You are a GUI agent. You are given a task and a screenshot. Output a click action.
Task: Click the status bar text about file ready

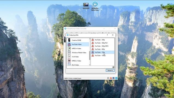pyautogui.click(x=73, y=78)
